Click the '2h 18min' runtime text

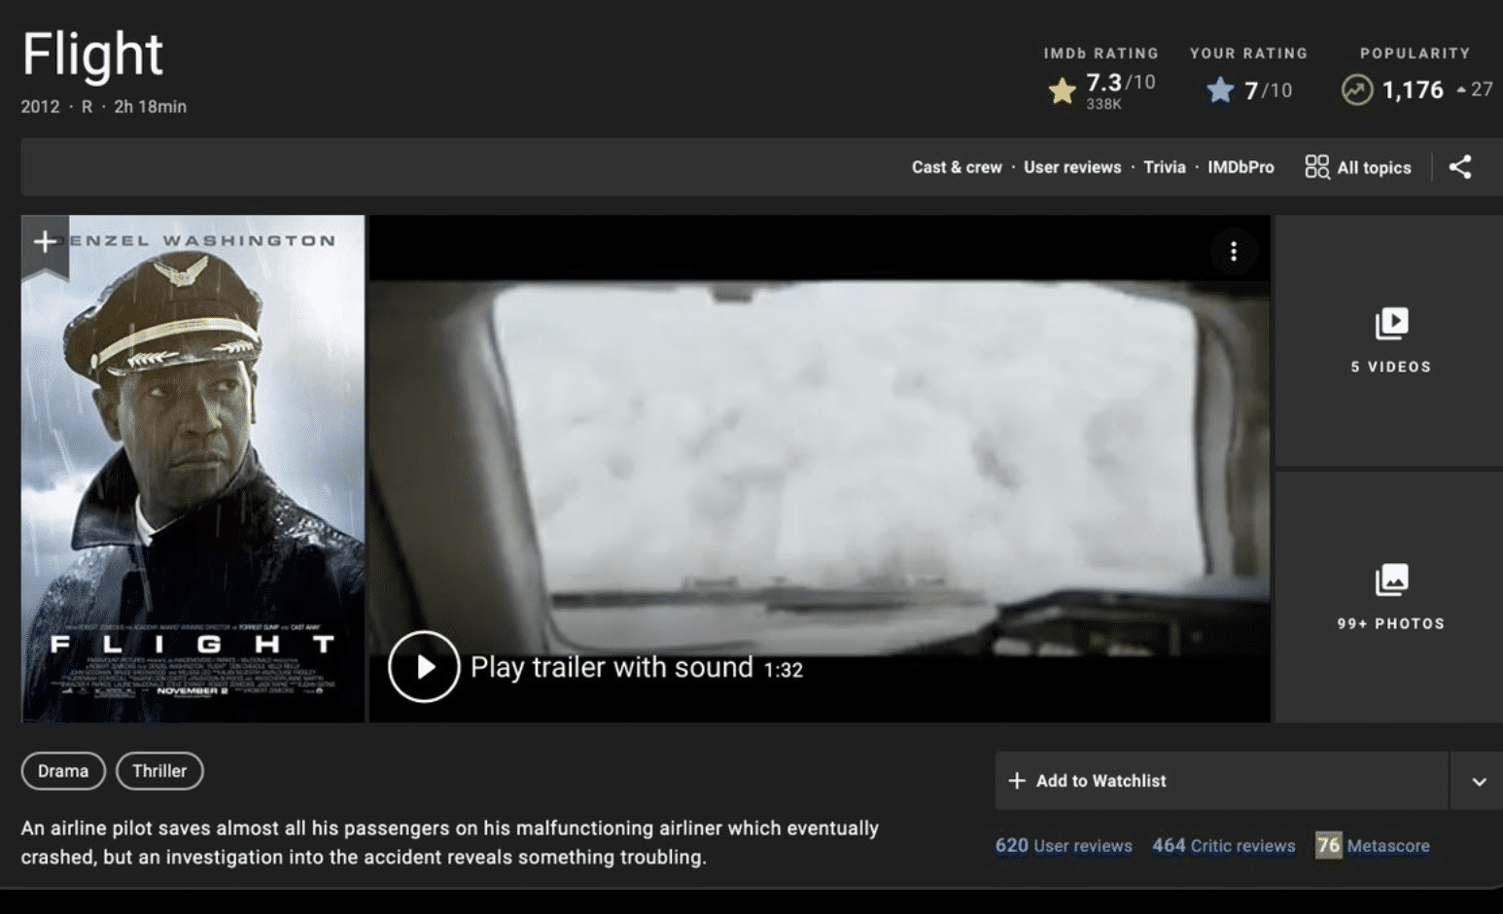[150, 107]
